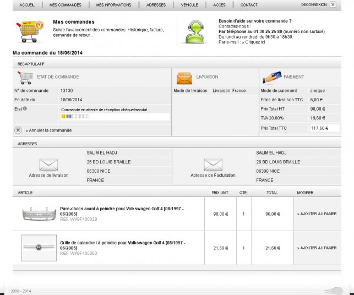
Task: Click the orange Livraison package icon
Action: [184, 78]
